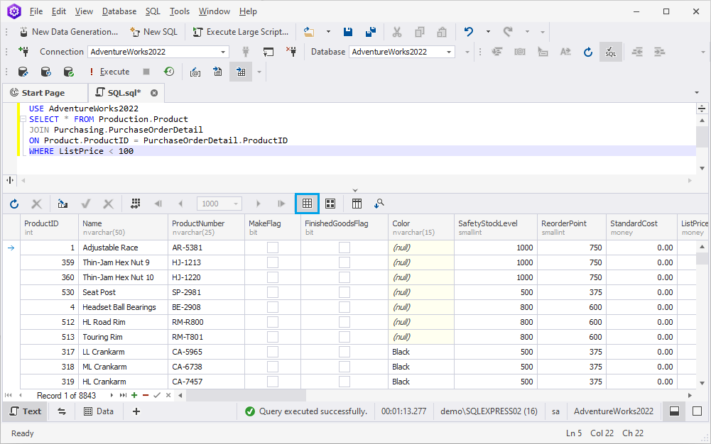This screenshot has height=444, width=711.
Task: Click the Cut scissors icon
Action: tap(397, 32)
